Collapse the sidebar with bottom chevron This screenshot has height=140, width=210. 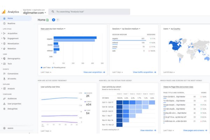click(x=29, y=133)
